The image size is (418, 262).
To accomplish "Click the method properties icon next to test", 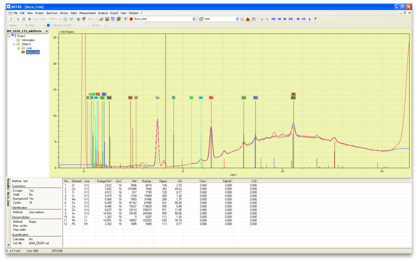I will coord(201,19).
